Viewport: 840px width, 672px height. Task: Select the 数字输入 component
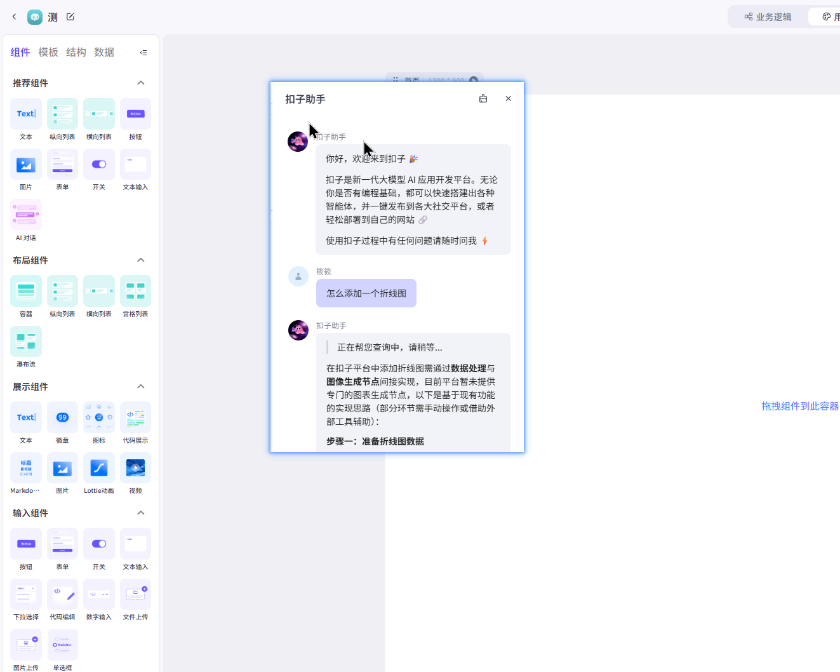tap(99, 600)
